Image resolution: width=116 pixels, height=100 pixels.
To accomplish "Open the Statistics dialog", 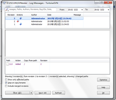I will (x=104, y=80).
